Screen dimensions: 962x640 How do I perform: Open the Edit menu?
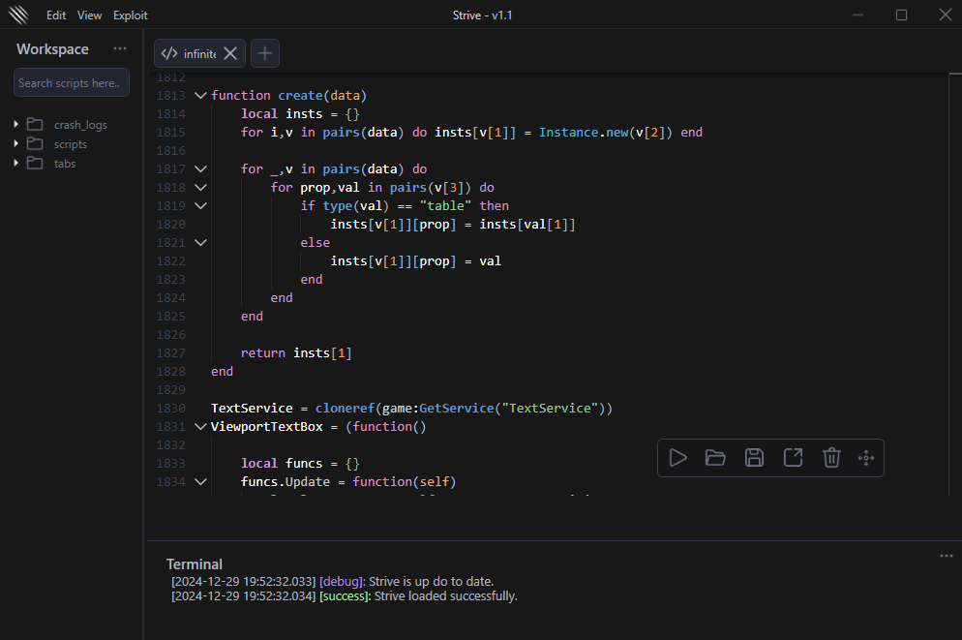point(56,15)
